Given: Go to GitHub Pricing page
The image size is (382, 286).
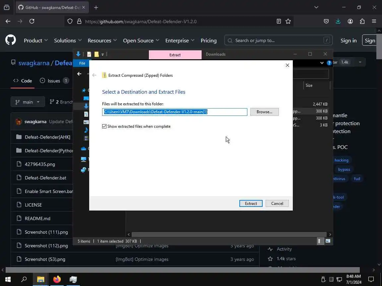Looking at the screenshot, I should 209,41.
